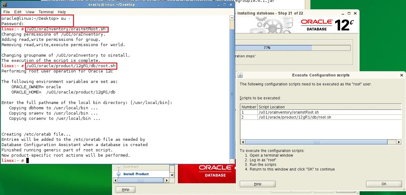Open the File menu in the terminal

point(6,12)
